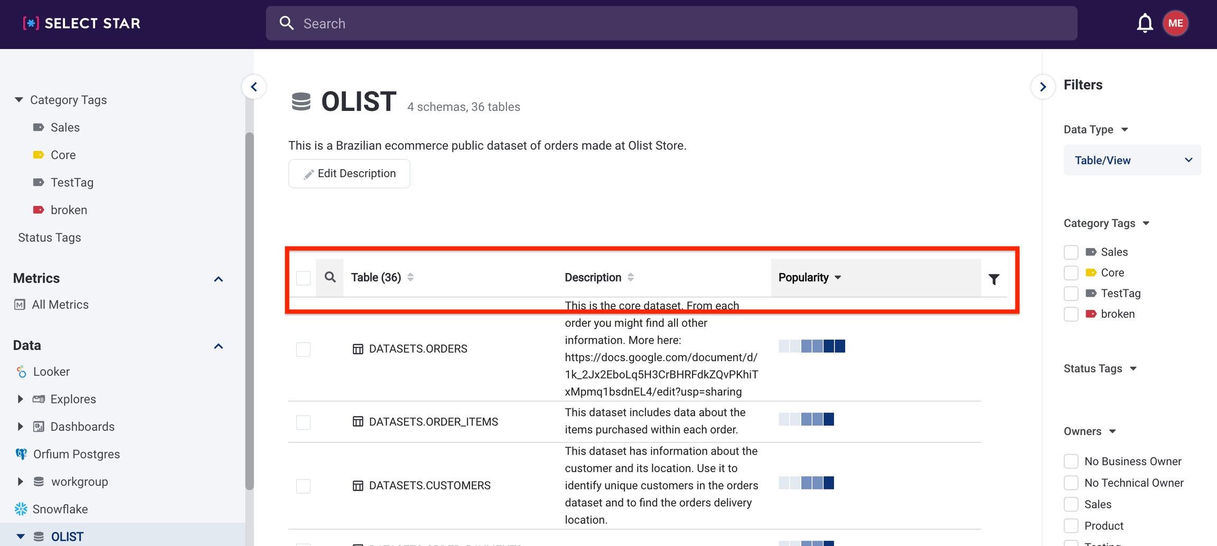1217x546 pixels.
Task: Collapse the Filters panel with arrow button
Action: (1043, 87)
